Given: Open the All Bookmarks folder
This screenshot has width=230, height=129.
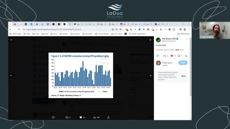Looking at the screenshot, I should click(184, 34).
